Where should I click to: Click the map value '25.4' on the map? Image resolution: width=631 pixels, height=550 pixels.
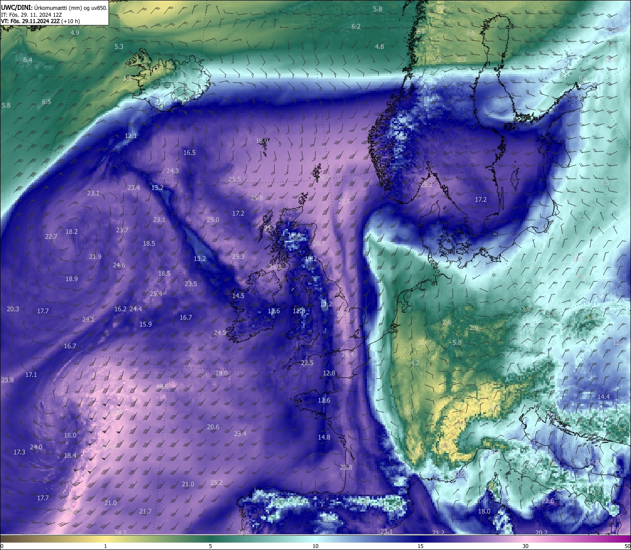(156, 294)
